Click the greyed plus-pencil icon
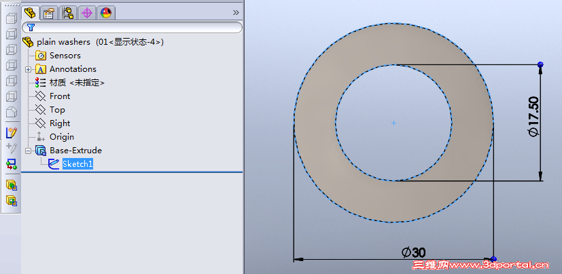This screenshot has width=562, height=274. coord(12,148)
